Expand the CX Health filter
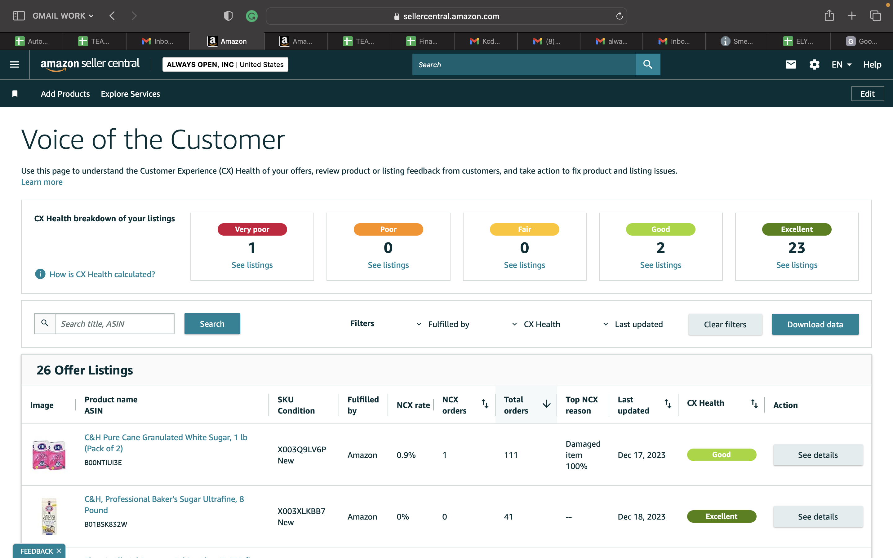 pos(536,324)
